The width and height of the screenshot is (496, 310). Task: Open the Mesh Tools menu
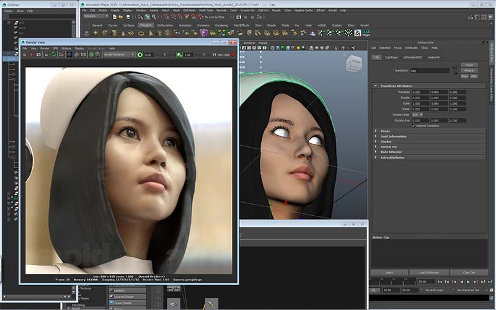tap(206, 10)
